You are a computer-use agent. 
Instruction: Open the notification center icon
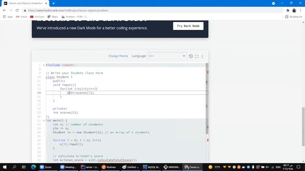[299, 167]
